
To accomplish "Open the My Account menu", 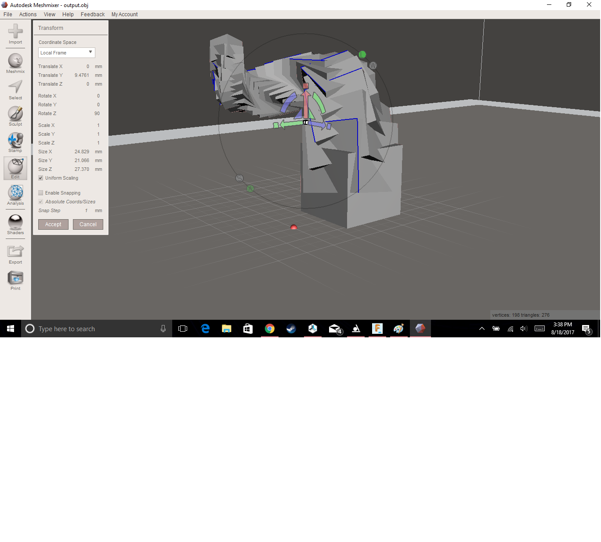I will coord(124,14).
